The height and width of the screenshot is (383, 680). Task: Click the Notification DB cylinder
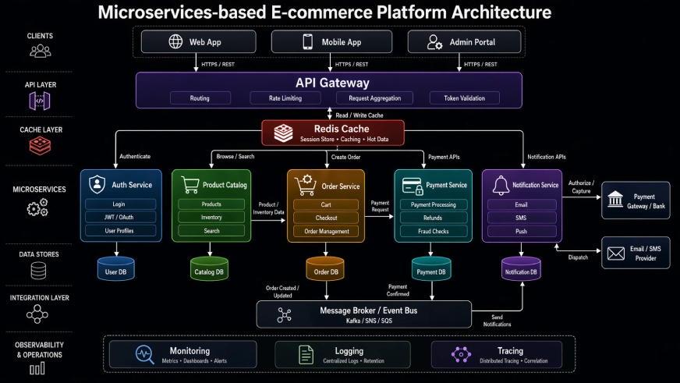click(520, 269)
